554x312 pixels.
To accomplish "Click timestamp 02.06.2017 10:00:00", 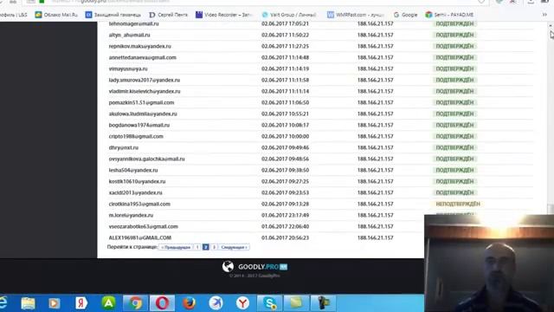I will (x=285, y=136).
